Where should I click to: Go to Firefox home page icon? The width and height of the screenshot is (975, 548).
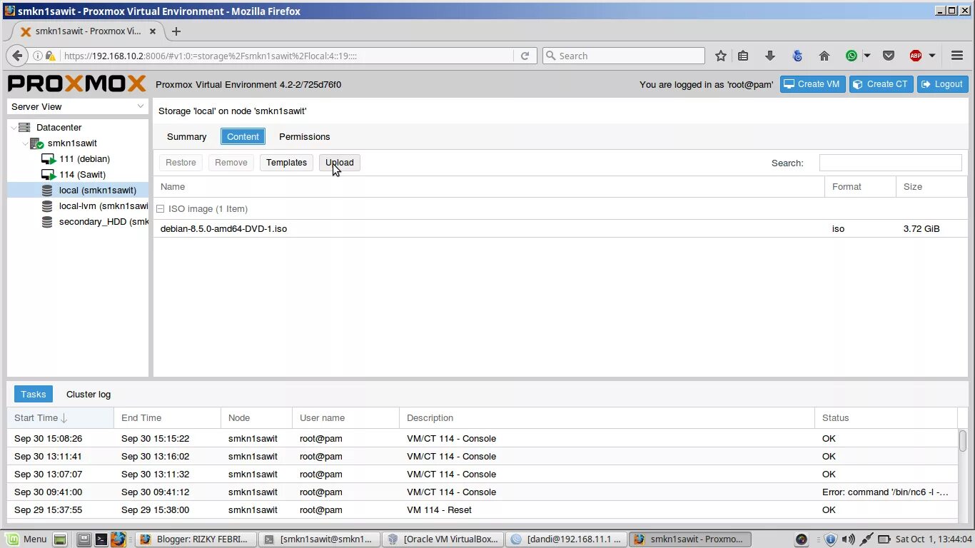[x=824, y=56]
